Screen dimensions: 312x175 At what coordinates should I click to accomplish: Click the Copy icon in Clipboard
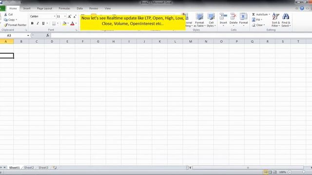pyautogui.click(x=5, y=19)
